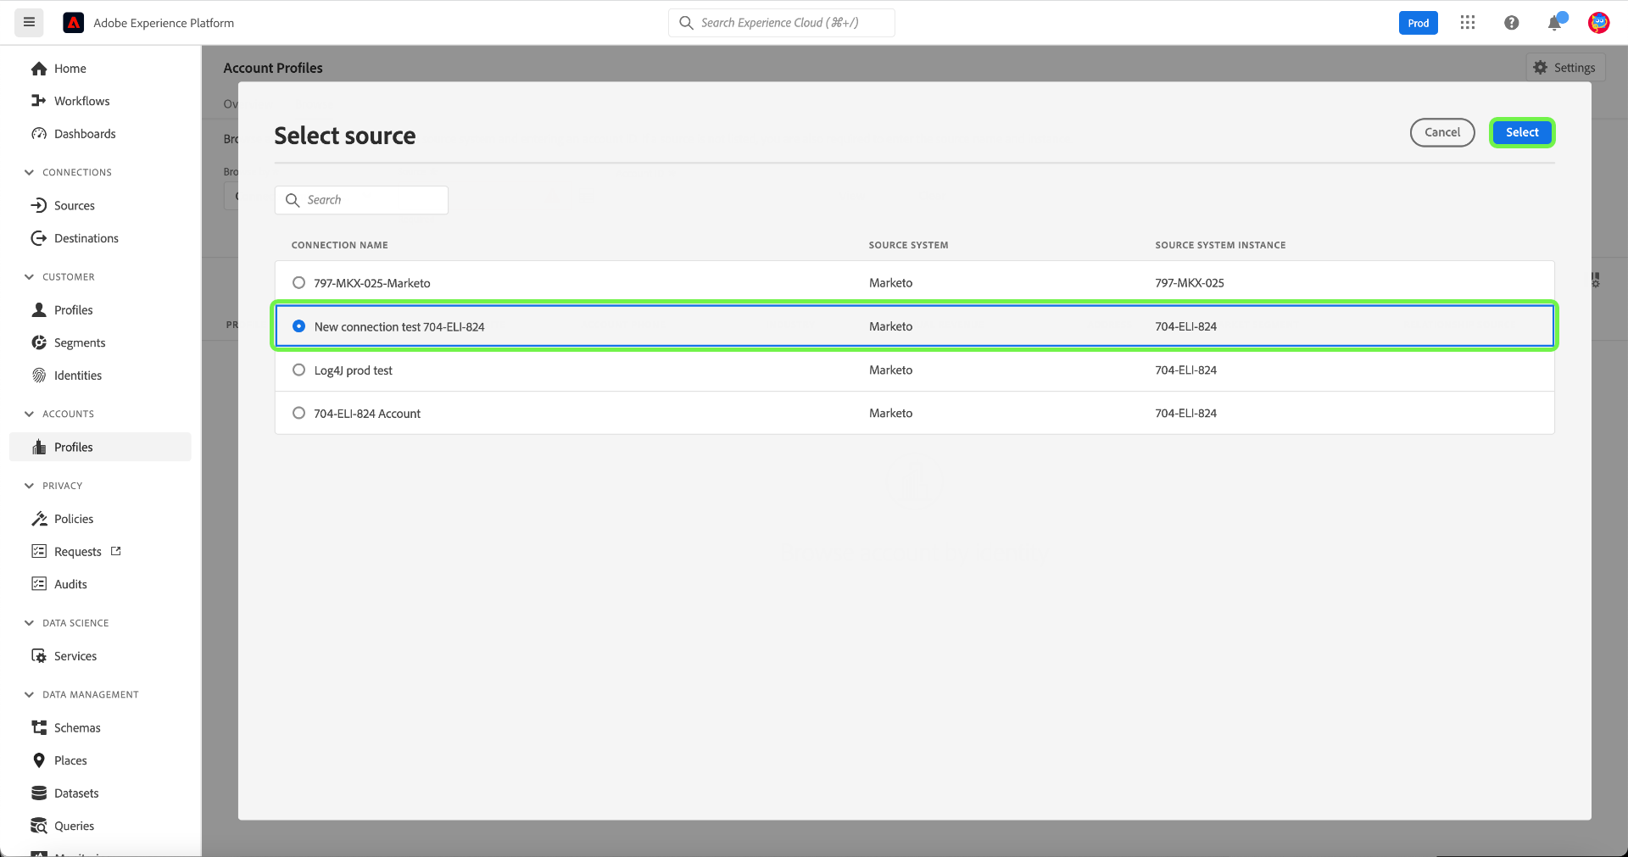View notifications bell

1555,23
